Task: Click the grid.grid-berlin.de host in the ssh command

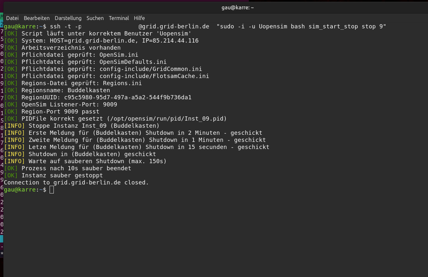Action: click(176, 26)
